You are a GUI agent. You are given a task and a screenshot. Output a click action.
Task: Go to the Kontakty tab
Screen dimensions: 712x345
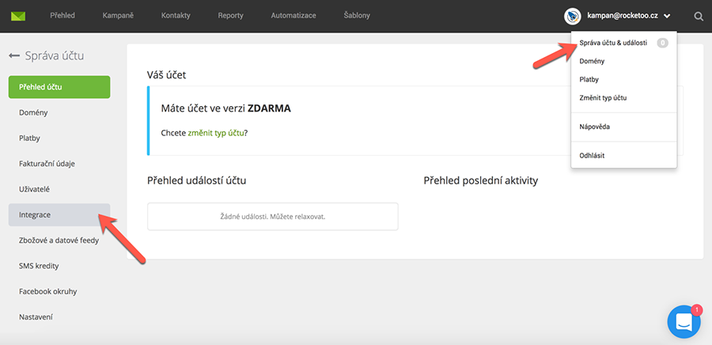click(x=175, y=16)
